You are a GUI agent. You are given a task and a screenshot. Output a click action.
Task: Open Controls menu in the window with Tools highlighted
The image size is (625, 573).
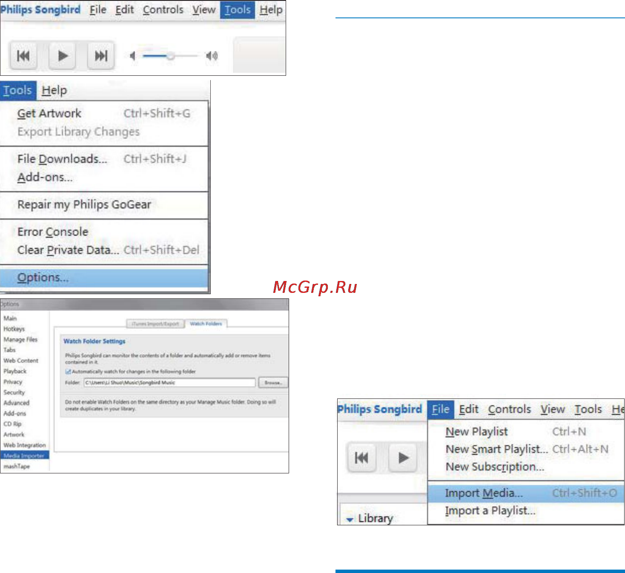(163, 9)
